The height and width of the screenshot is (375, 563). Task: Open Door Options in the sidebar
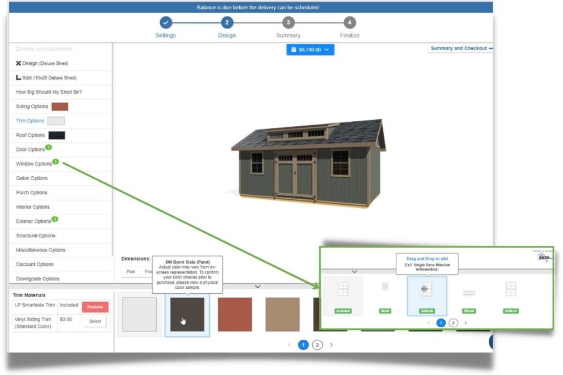pos(30,149)
